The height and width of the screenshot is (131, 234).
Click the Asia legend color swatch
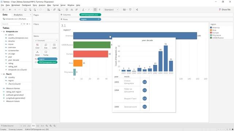coord(211,30)
